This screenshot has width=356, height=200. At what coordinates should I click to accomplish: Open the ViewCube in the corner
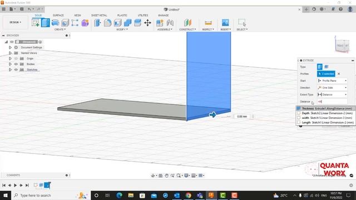point(343,46)
